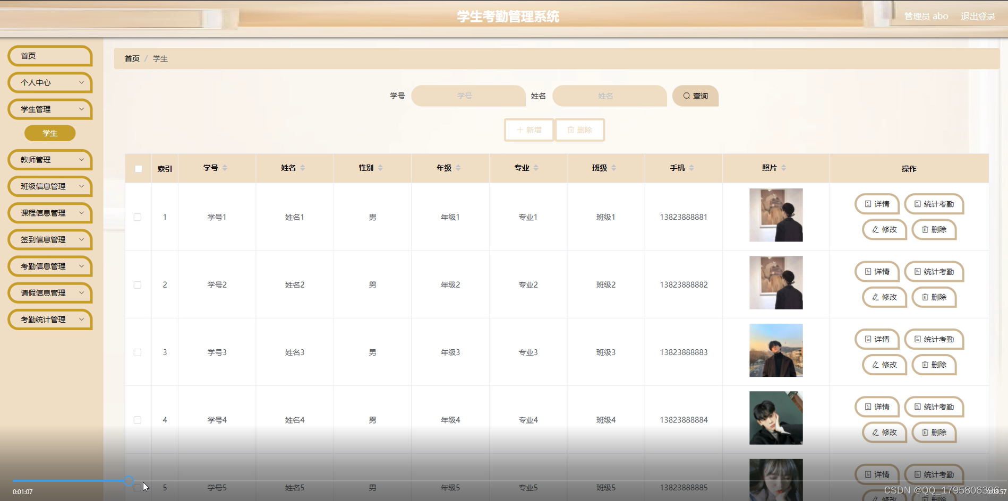
Task: Click 修改 for student 姓名4
Action: click(x=884, y=432)
